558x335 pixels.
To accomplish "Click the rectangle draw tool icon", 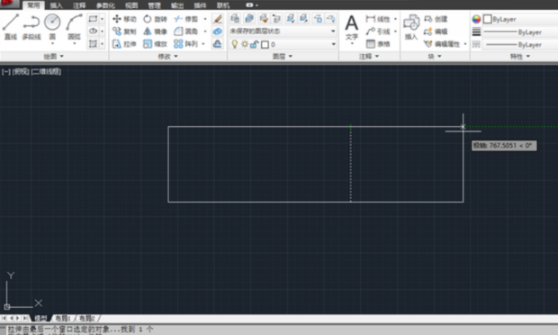I will tap(93, 19).
